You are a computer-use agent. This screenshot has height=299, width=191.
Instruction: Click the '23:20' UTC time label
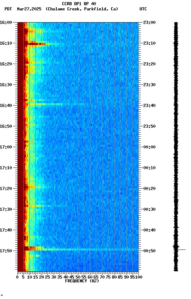click(x=149, y=64)
